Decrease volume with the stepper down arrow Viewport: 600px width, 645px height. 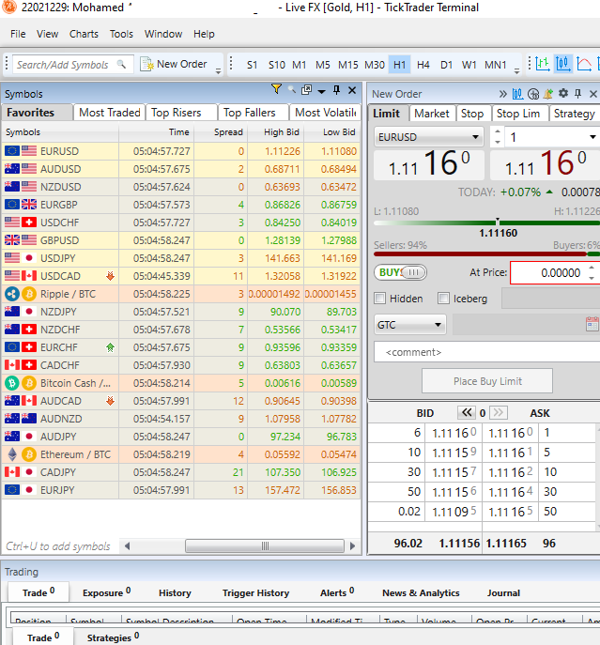point(498,143)
